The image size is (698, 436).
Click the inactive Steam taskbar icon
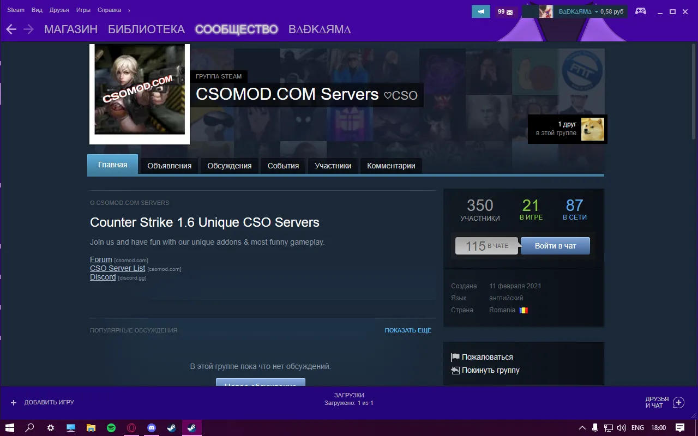point(171,428)
